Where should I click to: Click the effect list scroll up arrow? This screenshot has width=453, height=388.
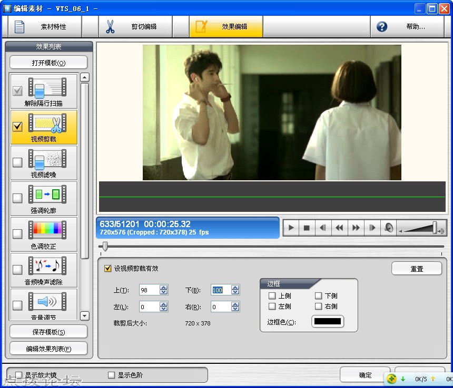84,77
